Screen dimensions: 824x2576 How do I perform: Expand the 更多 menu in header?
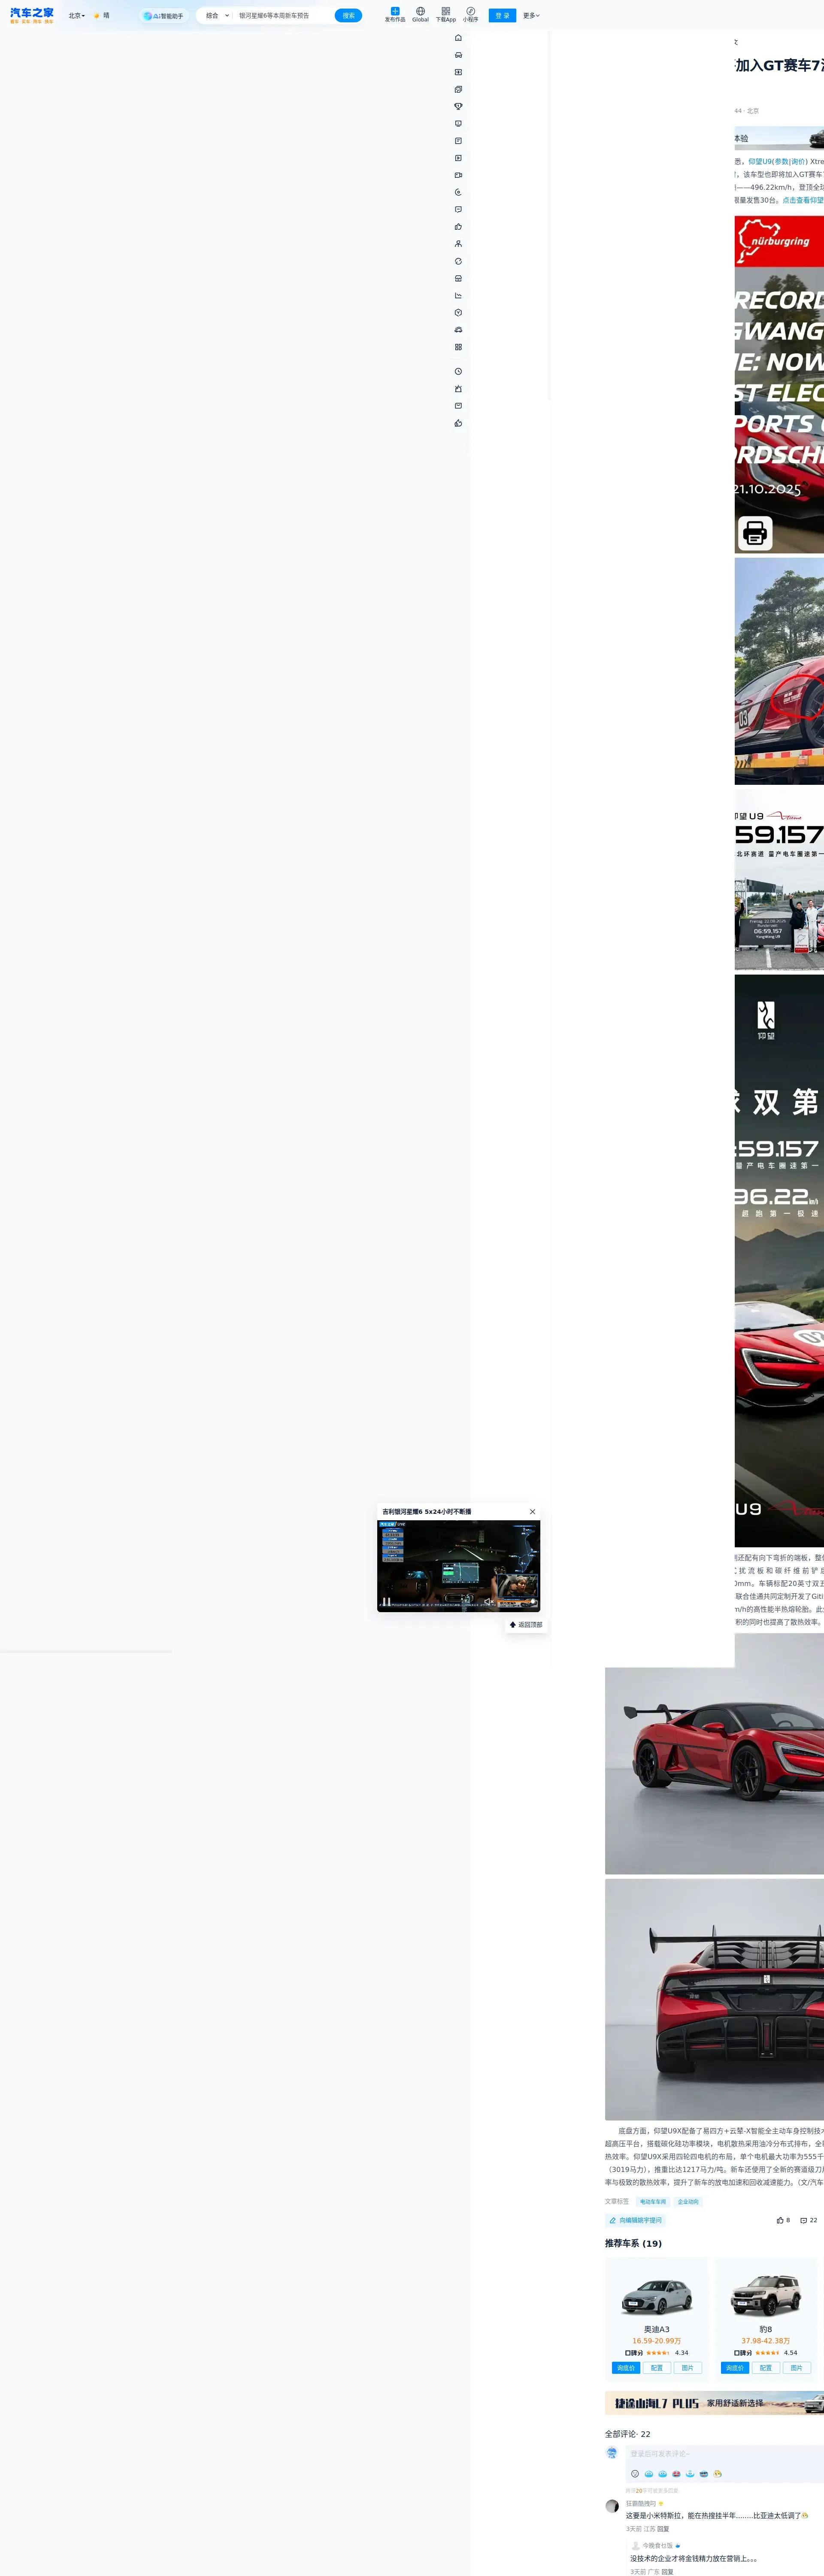[531, 16]
